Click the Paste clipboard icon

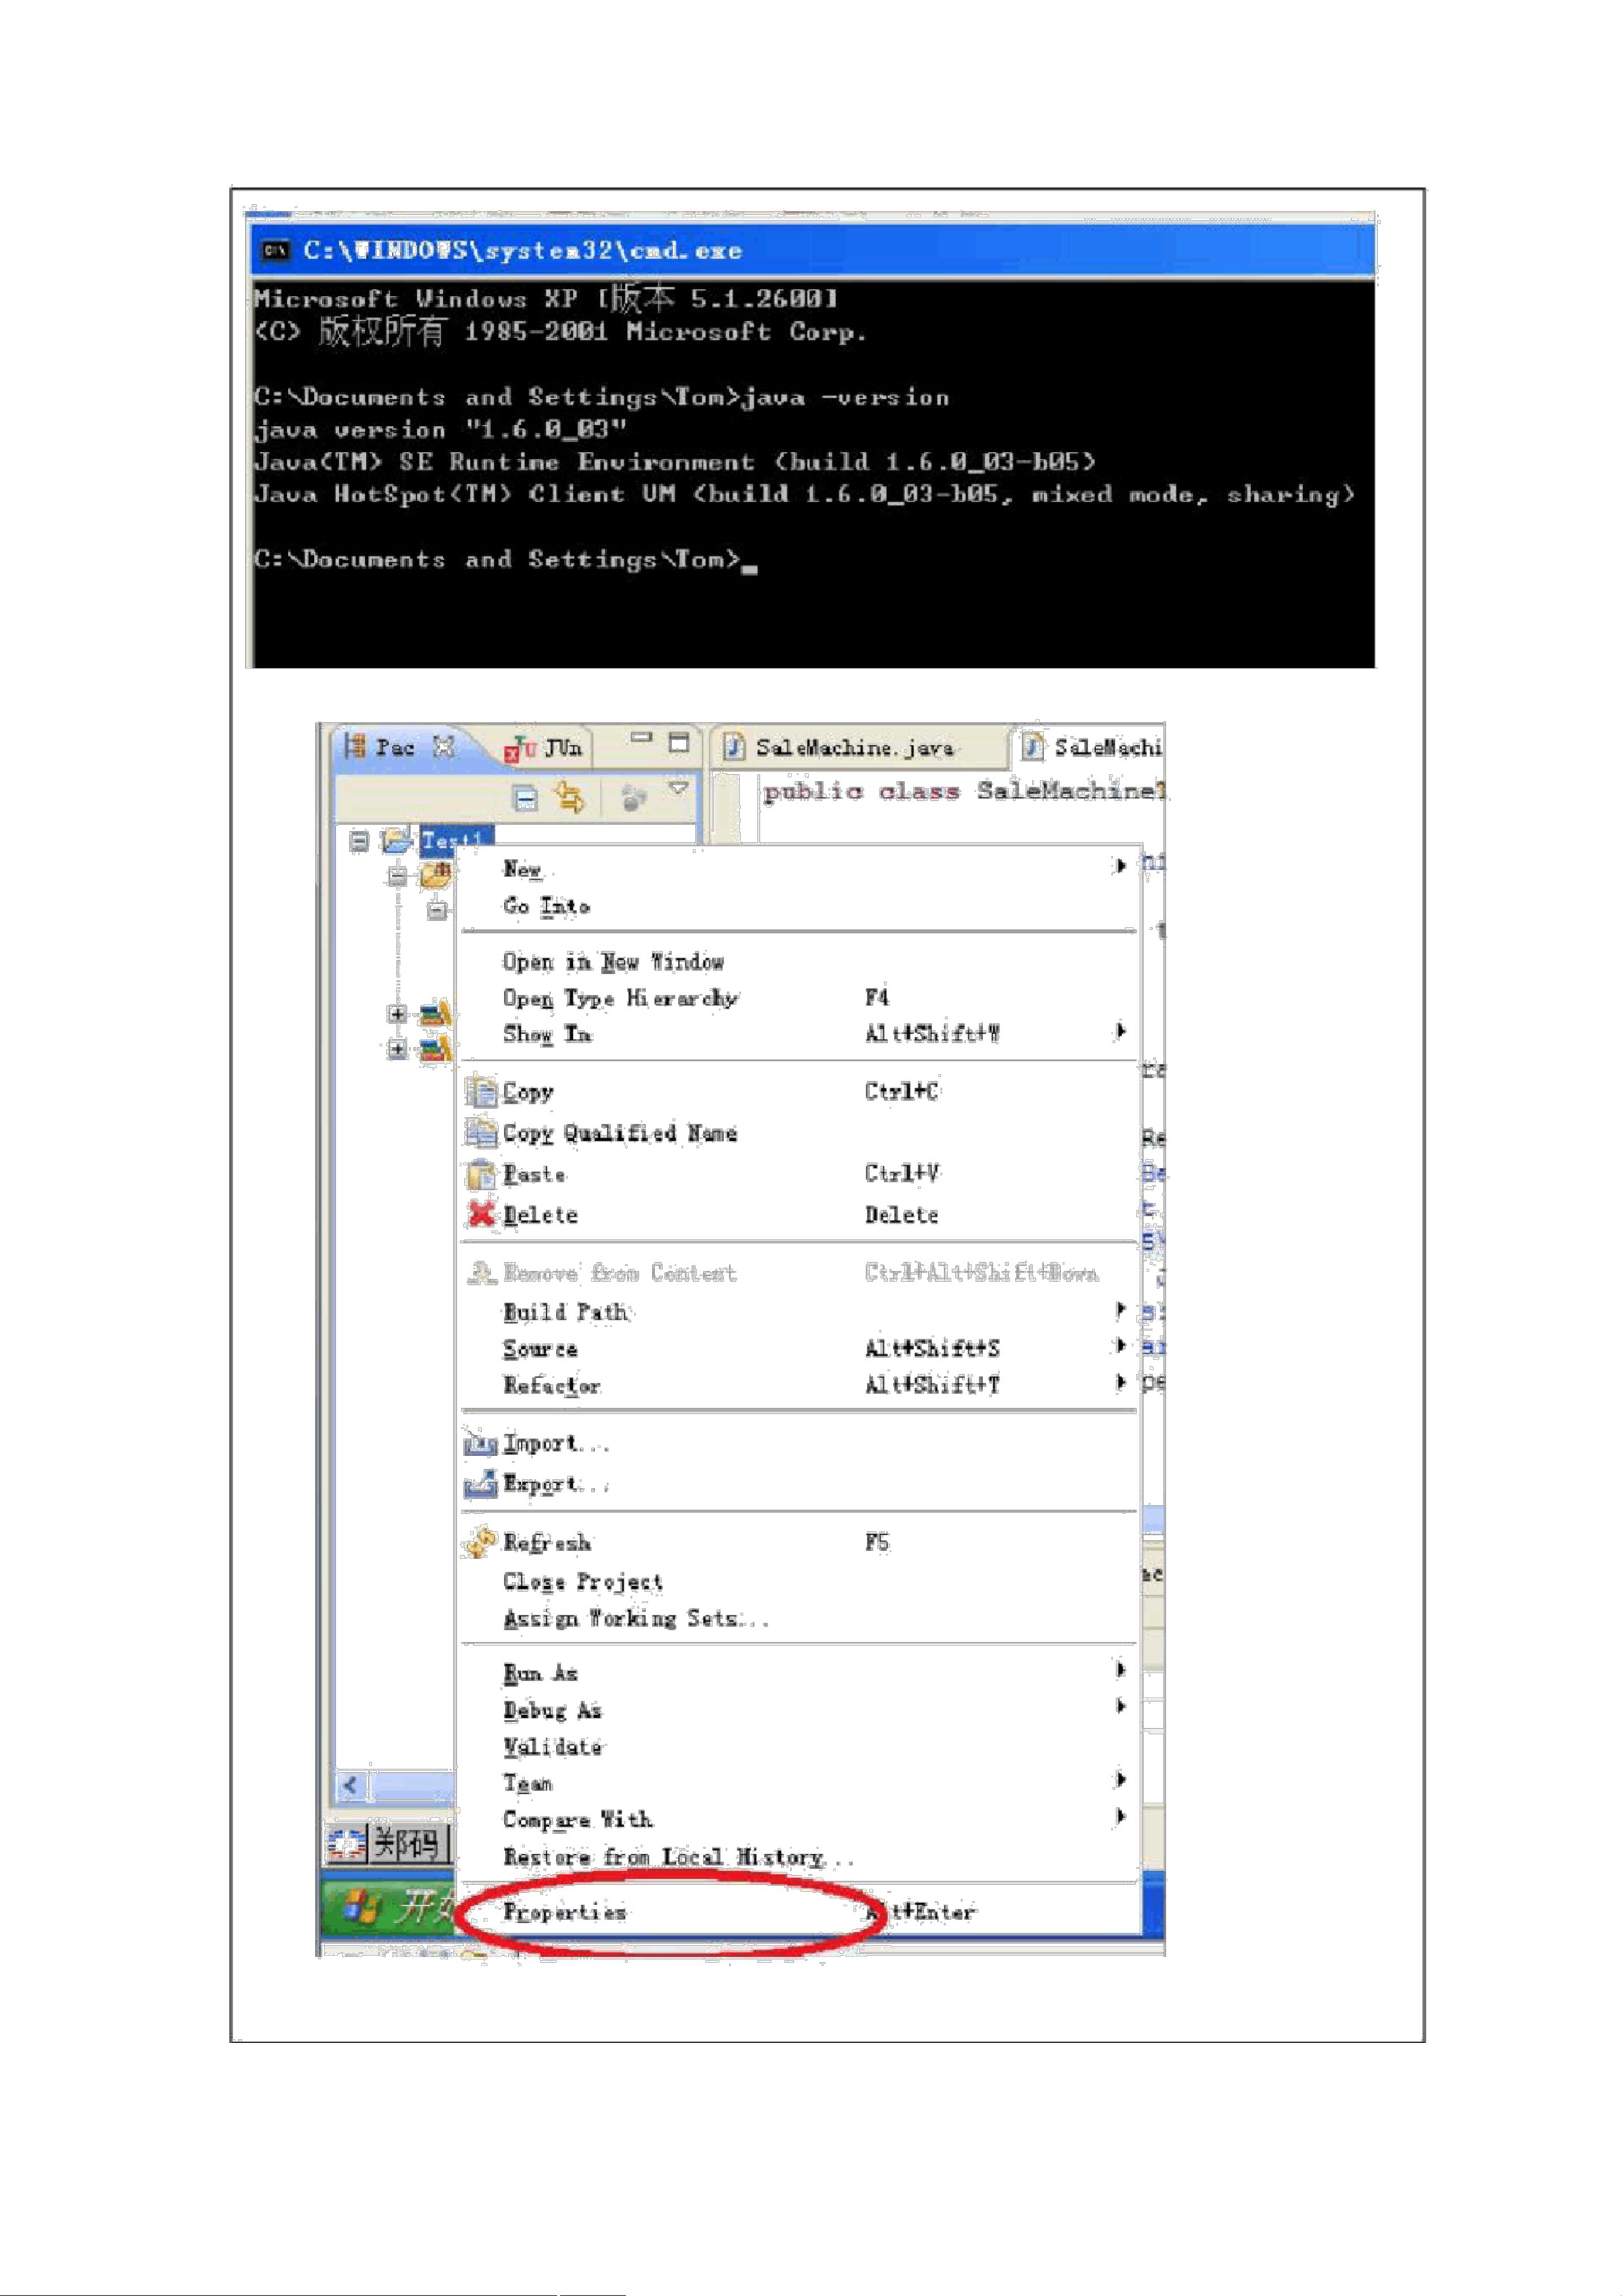point(481,1173)
